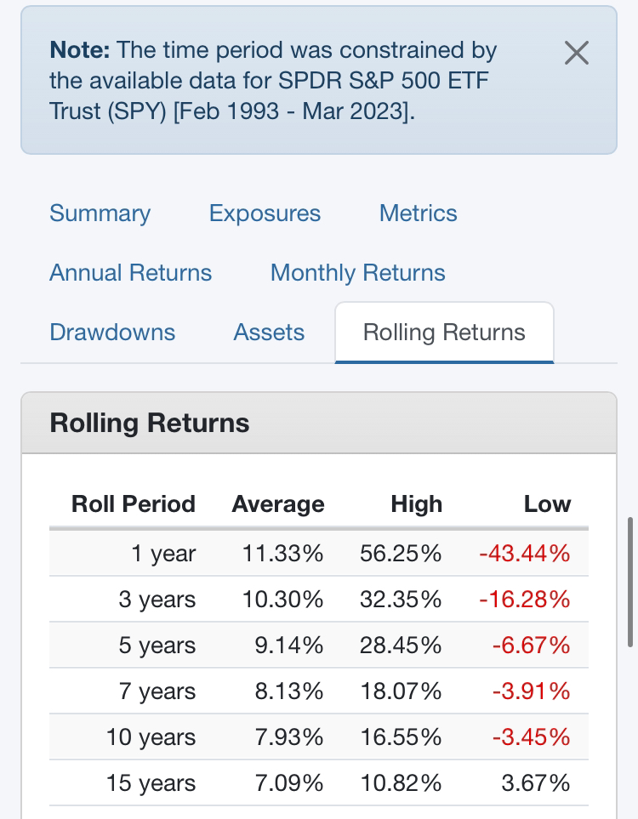The height and width of the screenshot is (819, 638).
Task: Switch to the Exposures tab
Action: 265,213
